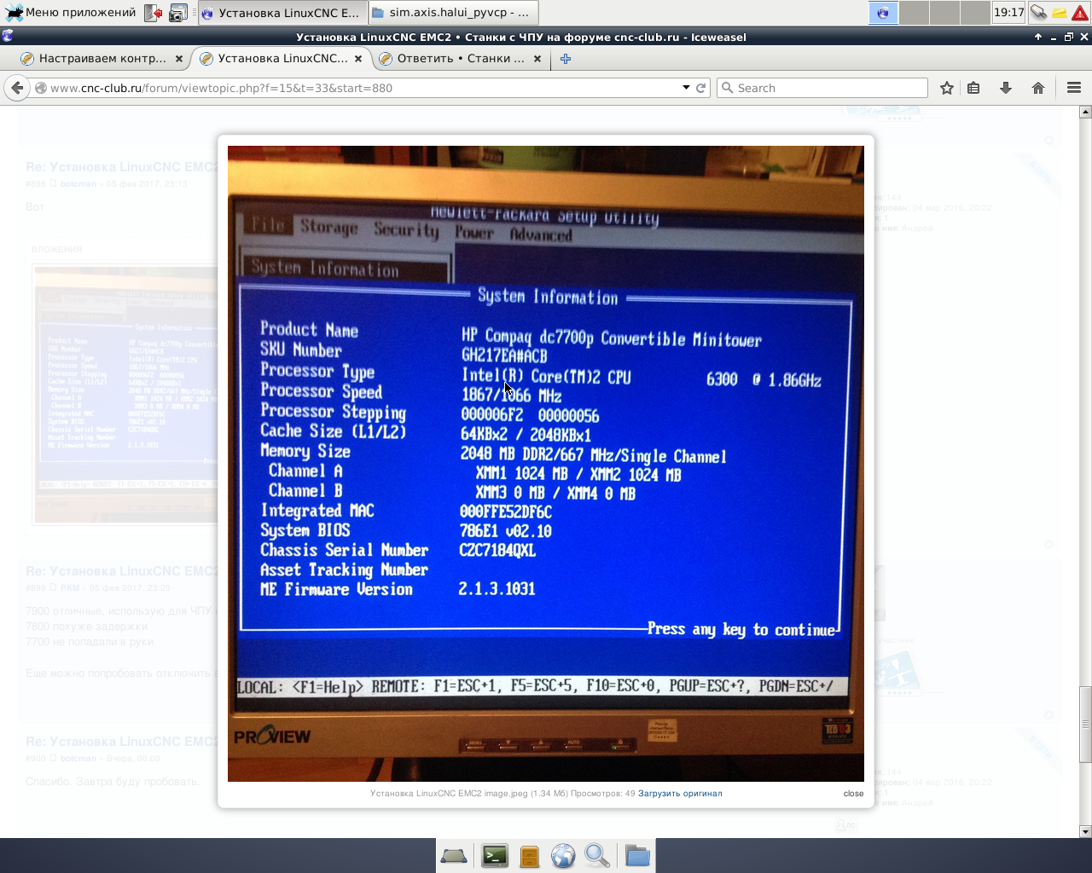
Task: Open the title of post #900
Action: click(x=121, y=742)
